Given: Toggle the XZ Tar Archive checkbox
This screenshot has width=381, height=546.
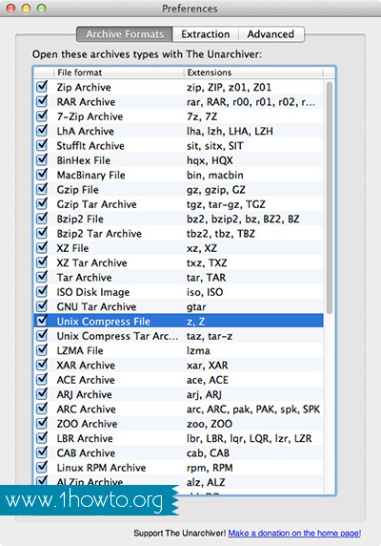Looking at the screenshot, I should tap(42, 262).
